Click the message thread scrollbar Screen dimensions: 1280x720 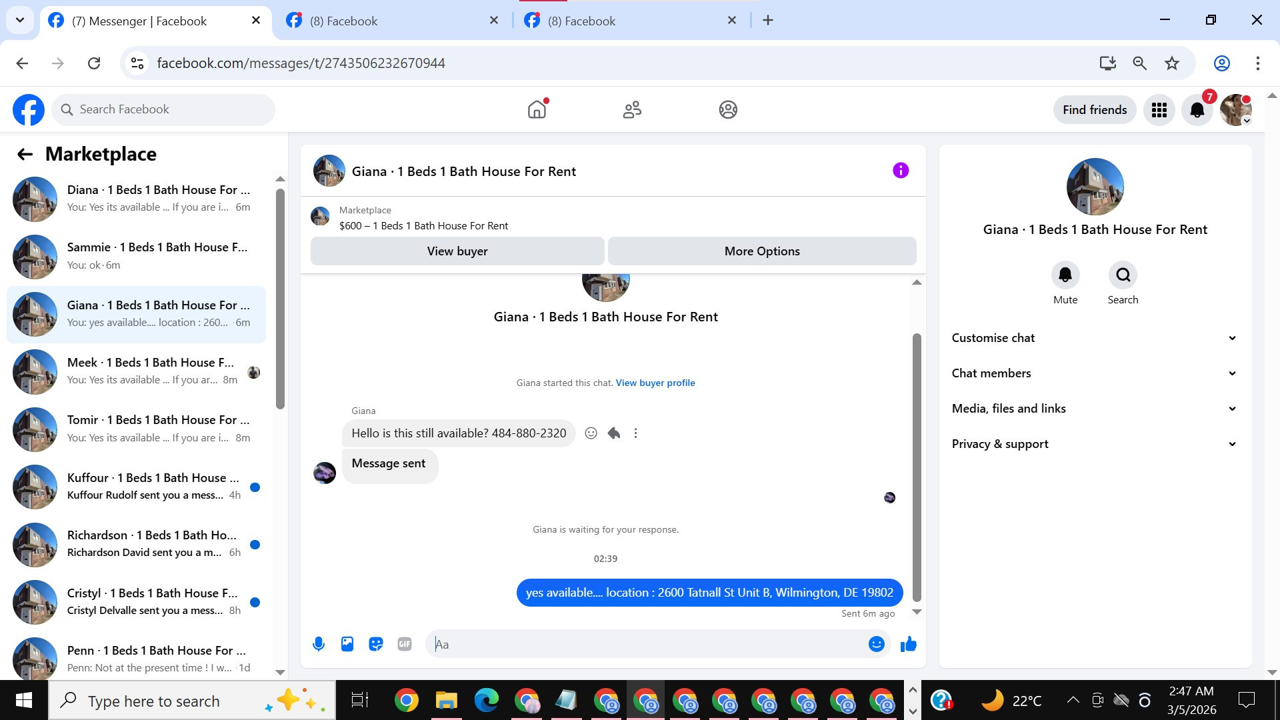(917, 467)
